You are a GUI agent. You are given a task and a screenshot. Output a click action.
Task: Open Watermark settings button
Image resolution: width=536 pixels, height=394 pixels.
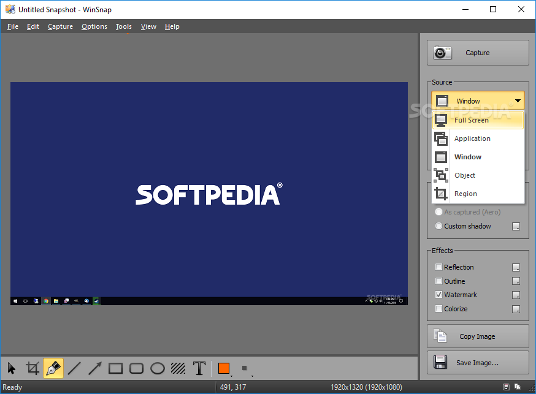[x=516, y=295]
